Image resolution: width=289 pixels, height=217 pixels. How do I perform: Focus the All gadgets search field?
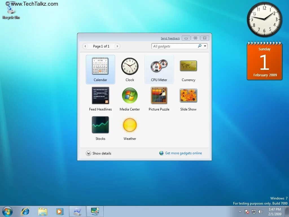[179, 46]
